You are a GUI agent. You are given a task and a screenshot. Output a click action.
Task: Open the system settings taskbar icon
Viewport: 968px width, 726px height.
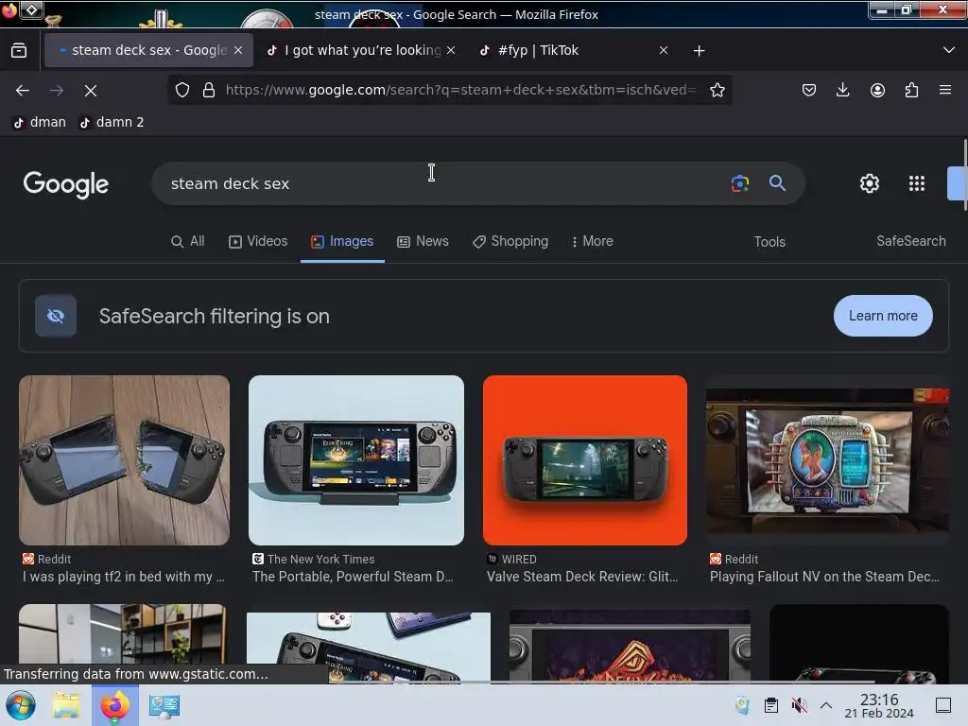click(164, 705)
